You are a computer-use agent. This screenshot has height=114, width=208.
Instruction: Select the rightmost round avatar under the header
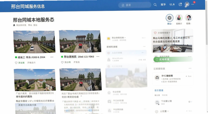[x=188, y=18]
